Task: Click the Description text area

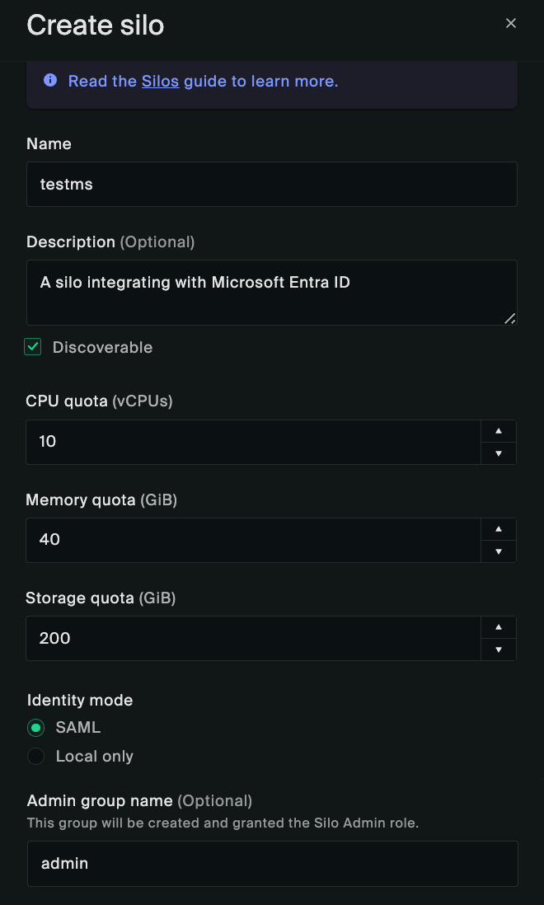Action: 272,292
